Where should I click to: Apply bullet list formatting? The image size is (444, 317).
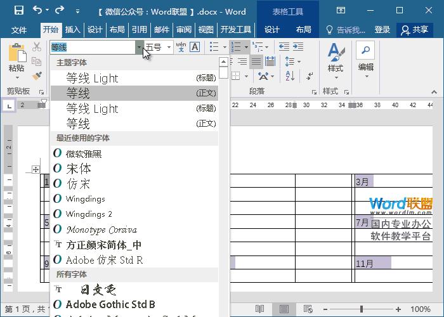[214, 47]
